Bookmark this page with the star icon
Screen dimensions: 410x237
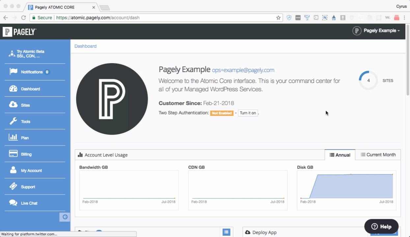[x=278, y=18]
